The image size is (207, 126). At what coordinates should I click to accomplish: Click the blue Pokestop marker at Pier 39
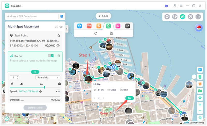113,67
